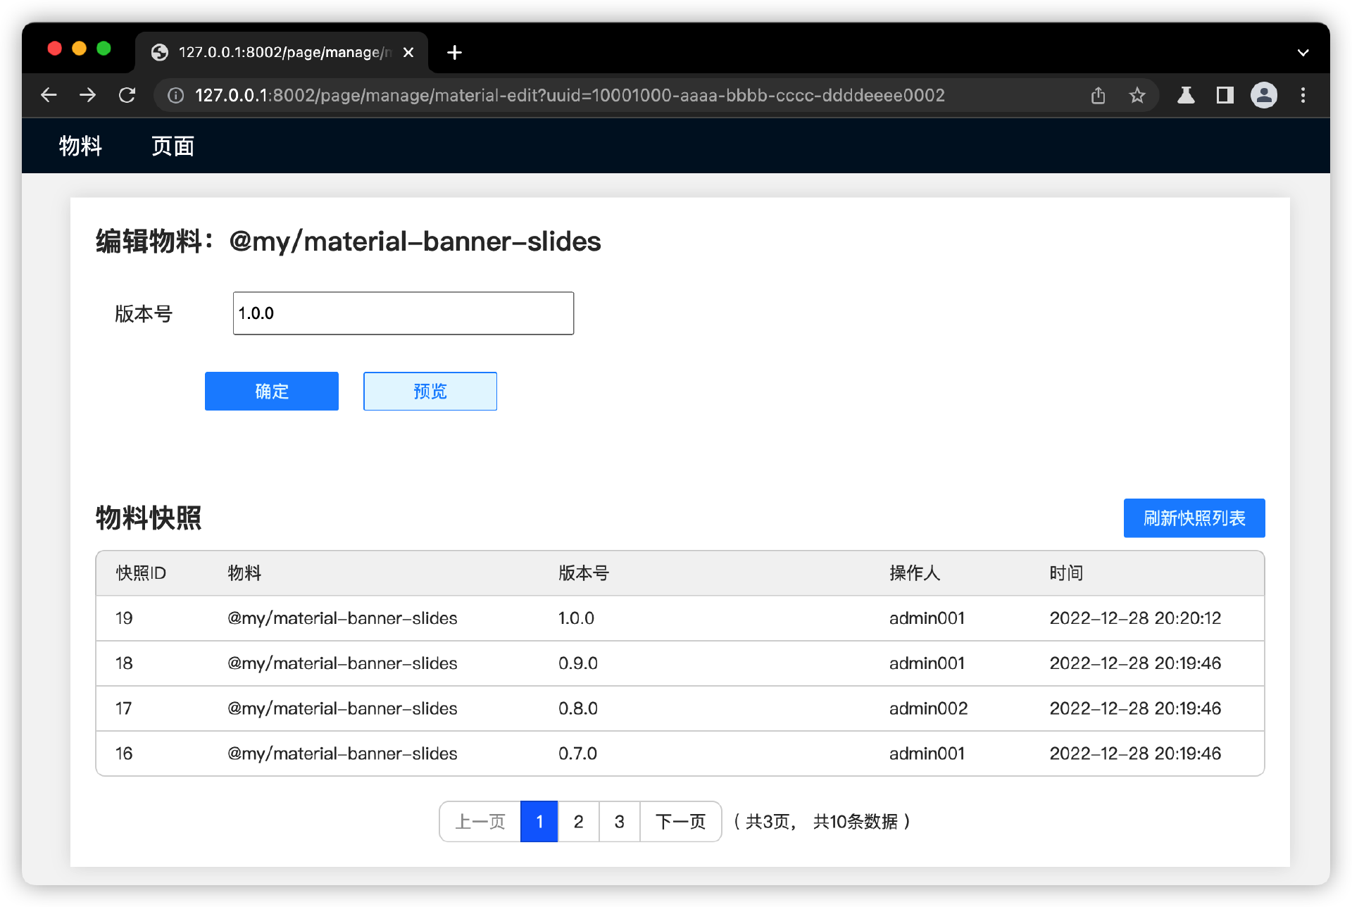The height and width of the screenshot is (907, 1352).
Task: Open Chrome's three-dot menu
Action: (x=1303, y=95)
